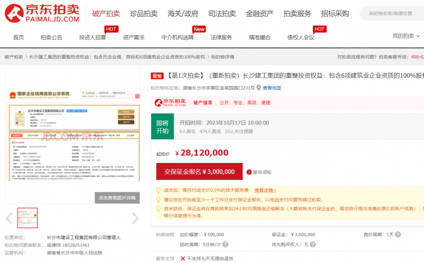
Task: Open the 金融资产 top menu
Action: pos(259,14)
